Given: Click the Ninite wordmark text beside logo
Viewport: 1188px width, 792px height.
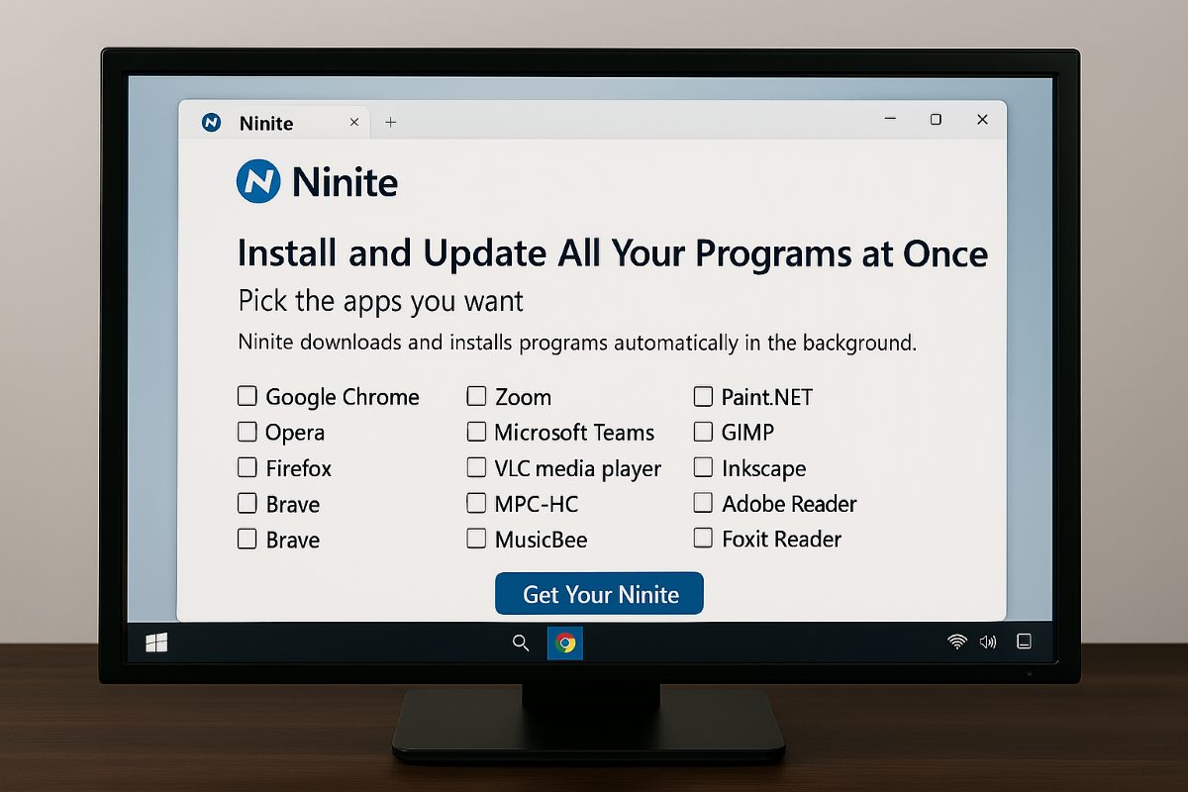Looking at the screenshot, I should (346, 182).
